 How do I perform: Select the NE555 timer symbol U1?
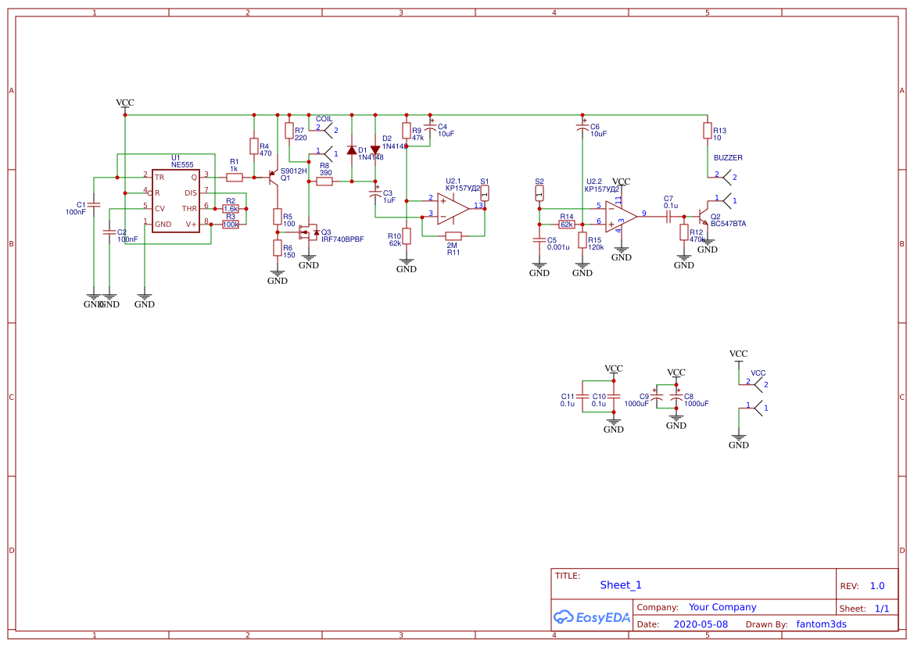[176, 202]
